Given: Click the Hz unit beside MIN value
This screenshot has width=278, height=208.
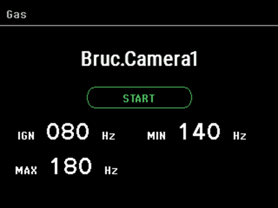Looking at the screenshot, I should [240, 136].
